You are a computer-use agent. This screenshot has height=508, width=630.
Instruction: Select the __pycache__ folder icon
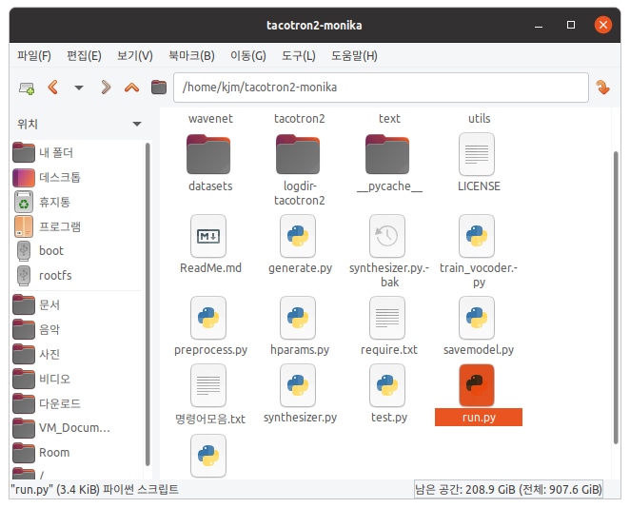tap(387, 155)
